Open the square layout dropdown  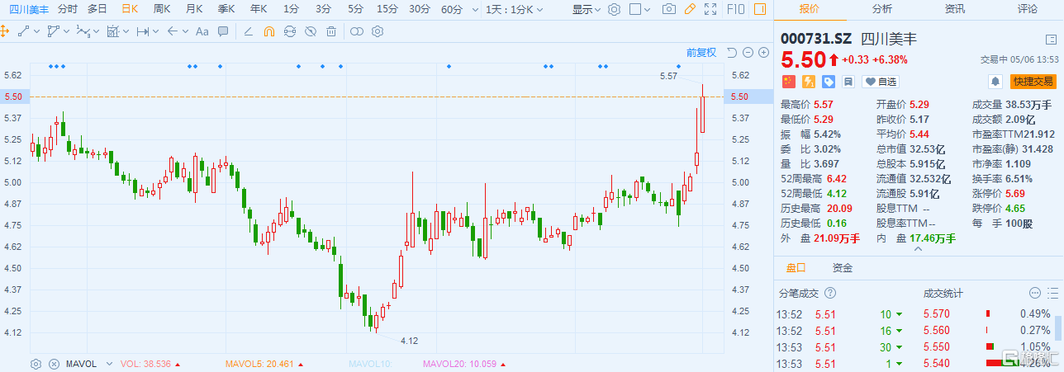(x=639, y=9)
